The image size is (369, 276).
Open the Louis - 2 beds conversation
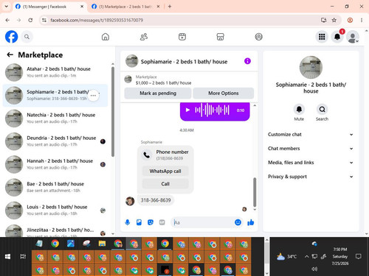pyautogui.click(x=55, y=210)
